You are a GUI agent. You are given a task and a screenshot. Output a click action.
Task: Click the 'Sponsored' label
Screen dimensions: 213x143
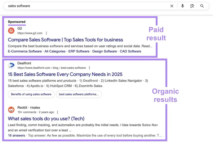[x=16, y=22]
